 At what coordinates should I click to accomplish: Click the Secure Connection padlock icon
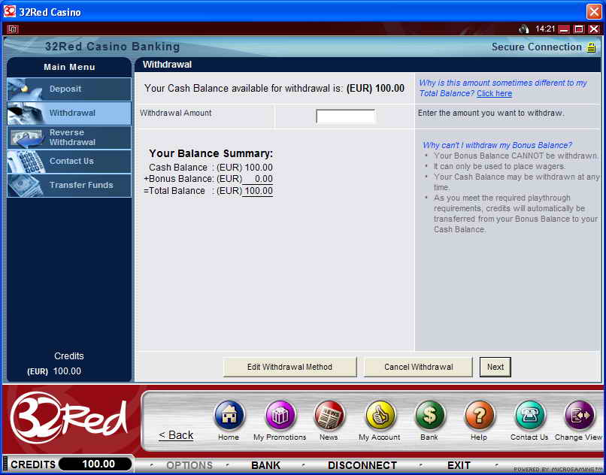point(591,47)
